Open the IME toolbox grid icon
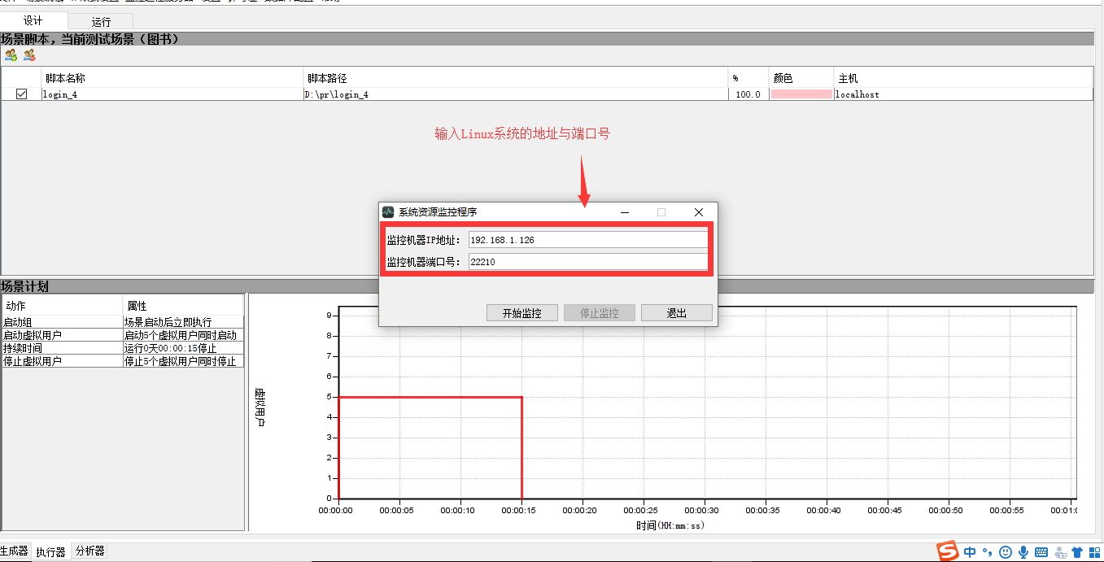The image size is (1104, 562). point(1095,552)
